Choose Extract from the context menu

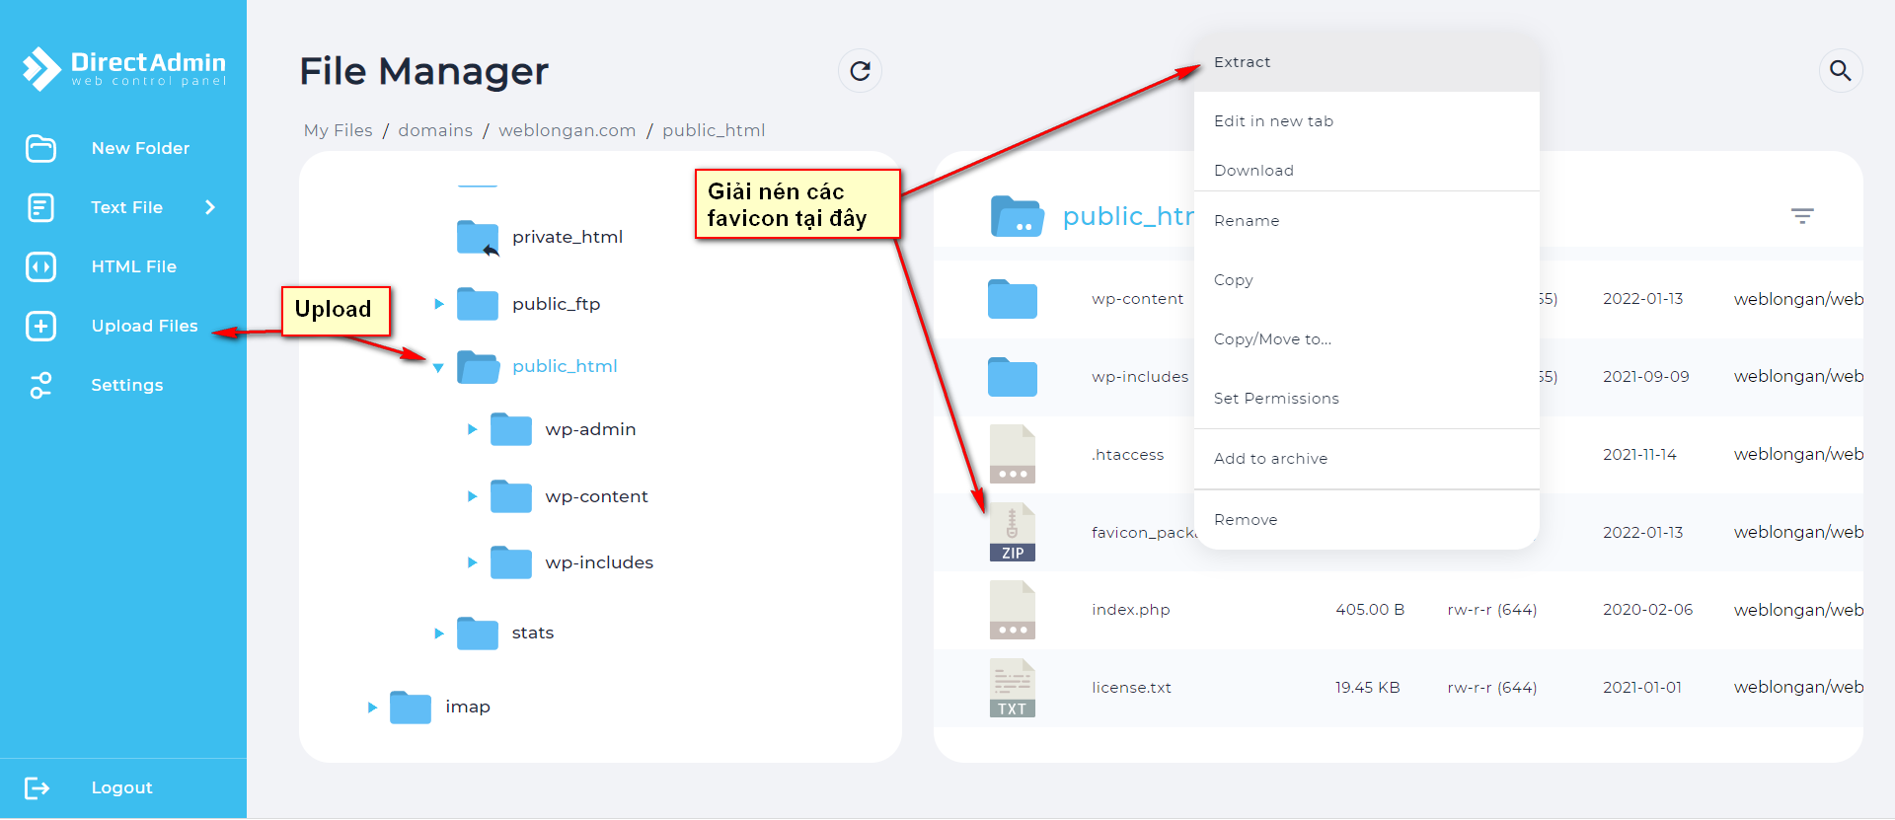[x=1367, y=62]
